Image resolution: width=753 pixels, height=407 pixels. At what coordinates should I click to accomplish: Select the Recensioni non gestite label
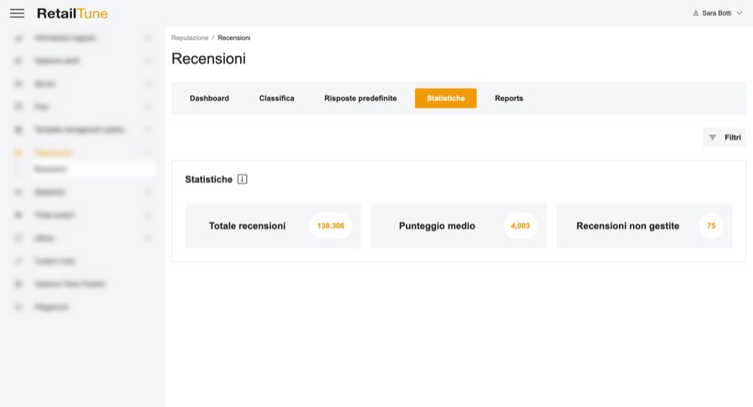(x=627, y=226)
